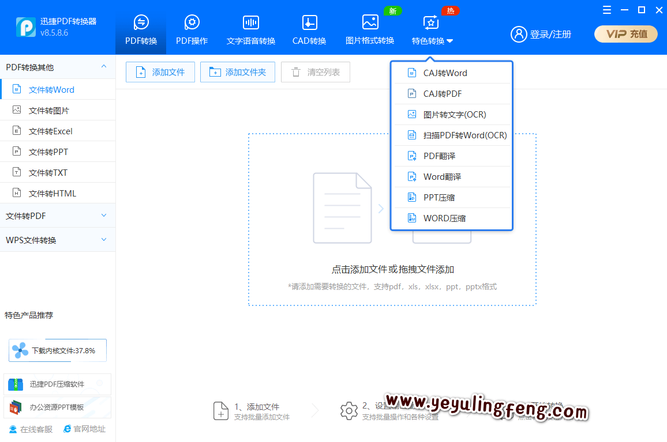667x442 pixels.
Task: Open the 图片格式转换 tab
Action: click(370, 29)
